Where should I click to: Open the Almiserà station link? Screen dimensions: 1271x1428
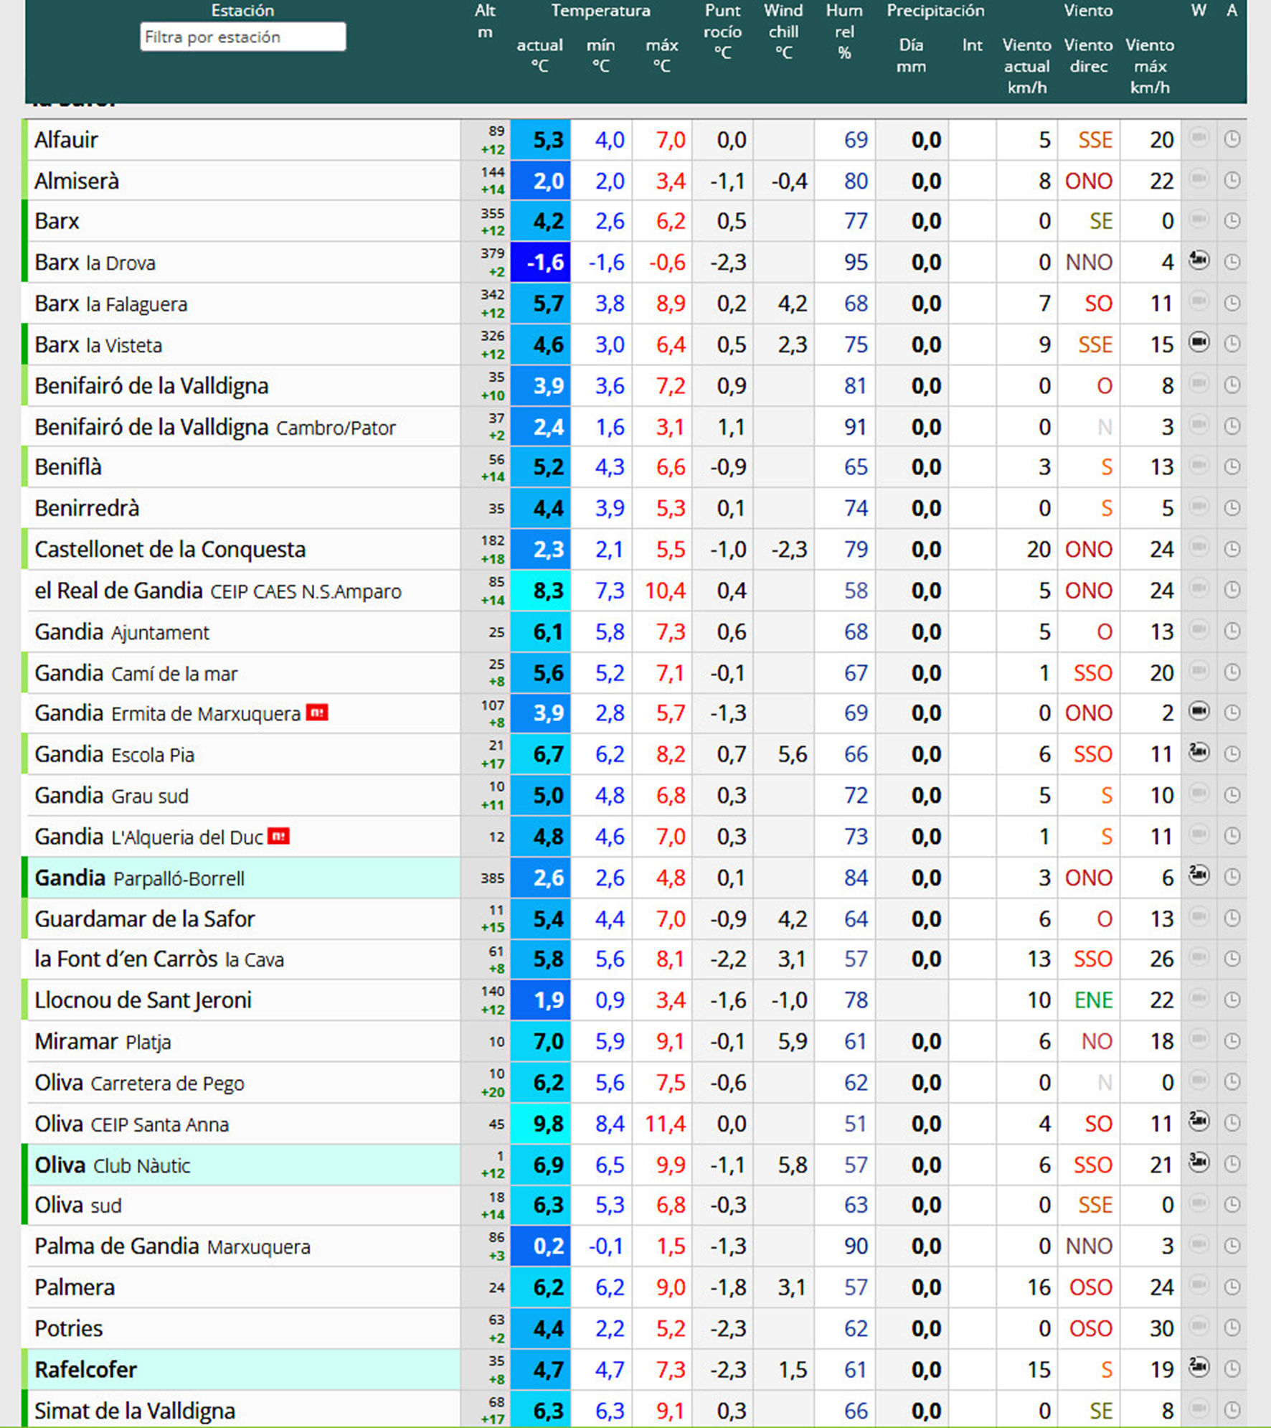click(x=77, y=181)
